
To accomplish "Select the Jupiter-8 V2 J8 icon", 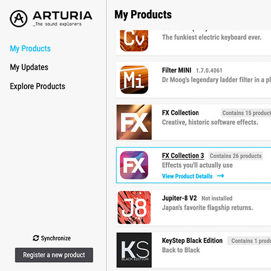I will coord(134,207).
